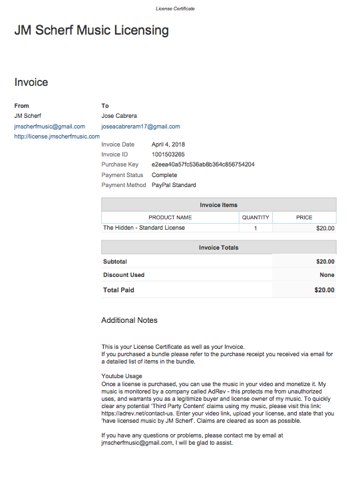Click the Invoice Totals header bar
This screenshot has width=350, height=494.
coord(219,247)
